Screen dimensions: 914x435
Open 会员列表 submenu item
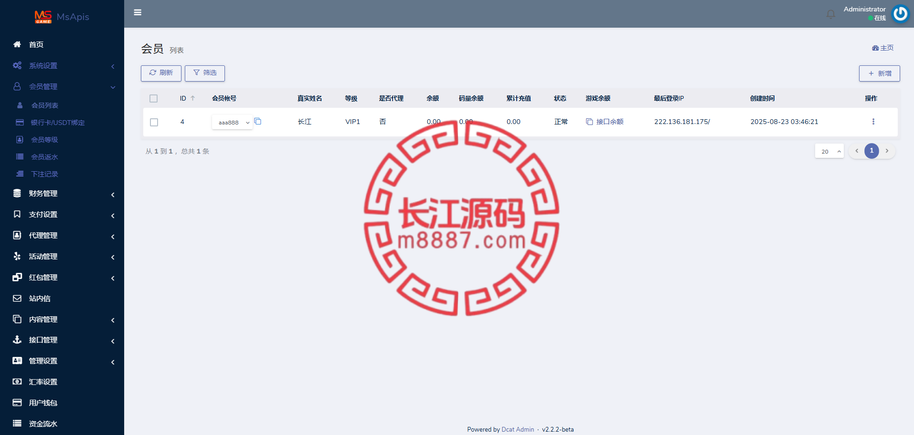pos(45,105)
